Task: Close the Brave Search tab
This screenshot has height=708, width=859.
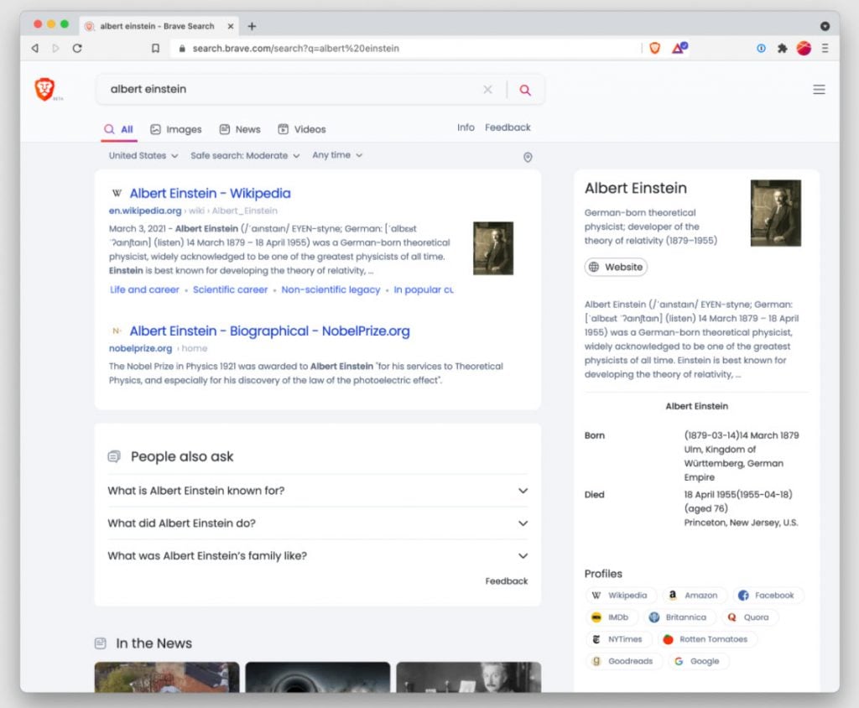Action: point(231,26)
